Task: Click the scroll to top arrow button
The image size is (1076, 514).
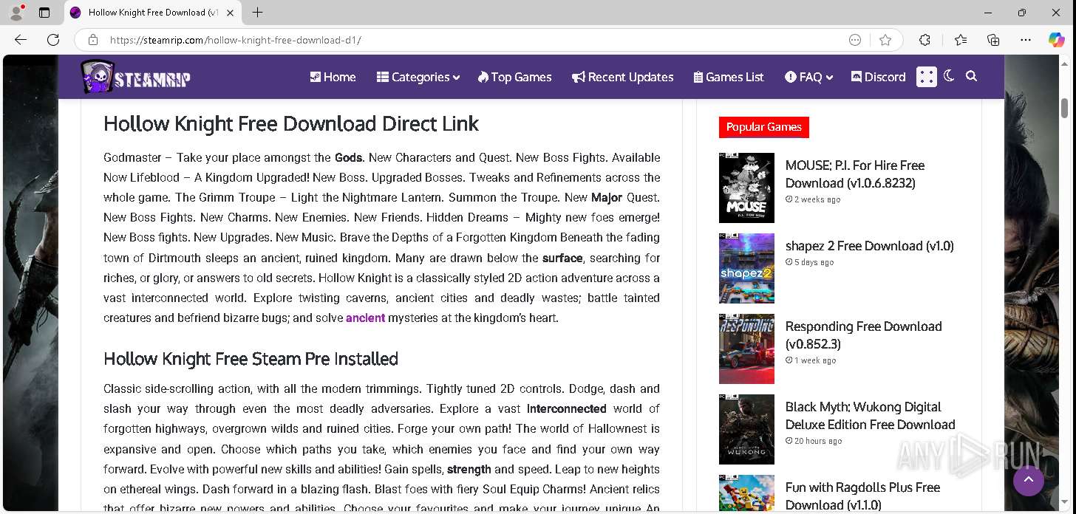Action: [1029, 481]
